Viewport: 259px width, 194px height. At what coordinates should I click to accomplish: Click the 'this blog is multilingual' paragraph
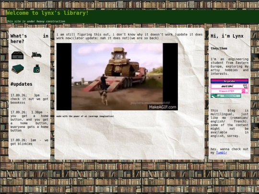(229, 123)
